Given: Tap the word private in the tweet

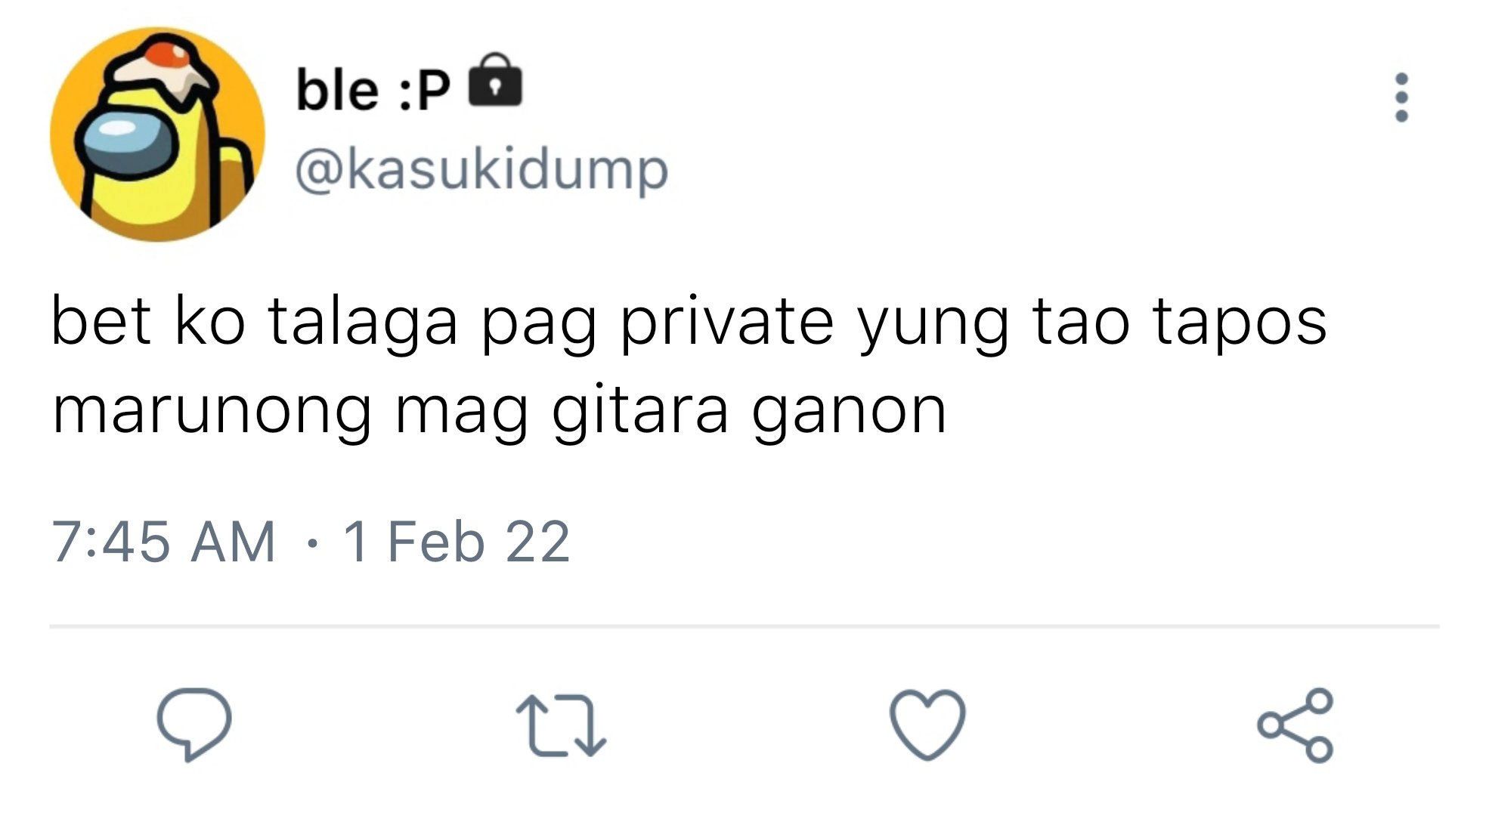Looking at the screenshot, I should coord(726,322).
